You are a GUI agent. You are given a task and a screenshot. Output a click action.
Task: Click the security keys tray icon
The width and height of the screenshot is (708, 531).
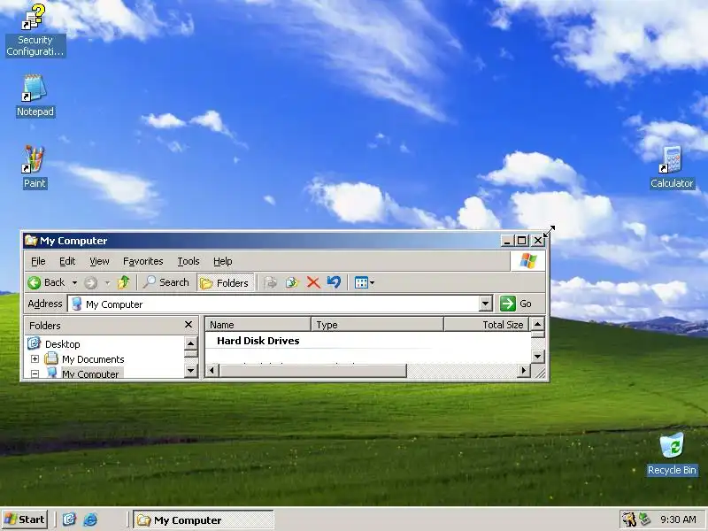(628, 519)
